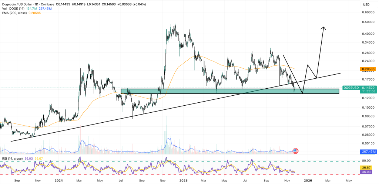
Task: Click the red flag event icon near volume
Action: point(295,151)
